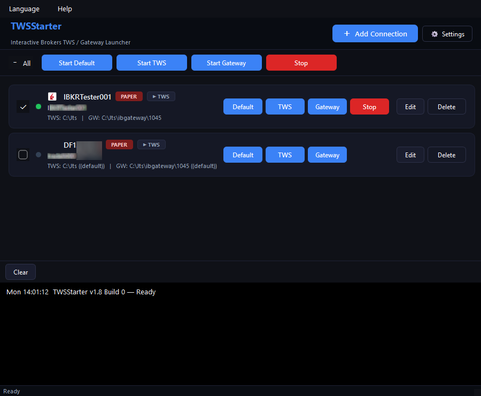Click the top red Stop button
The height and width of the screenshot is (396, 481).
(x=301, y=63)
